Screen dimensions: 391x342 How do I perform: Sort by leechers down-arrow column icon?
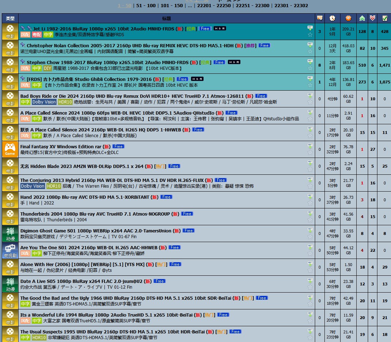tap(372, 18)
